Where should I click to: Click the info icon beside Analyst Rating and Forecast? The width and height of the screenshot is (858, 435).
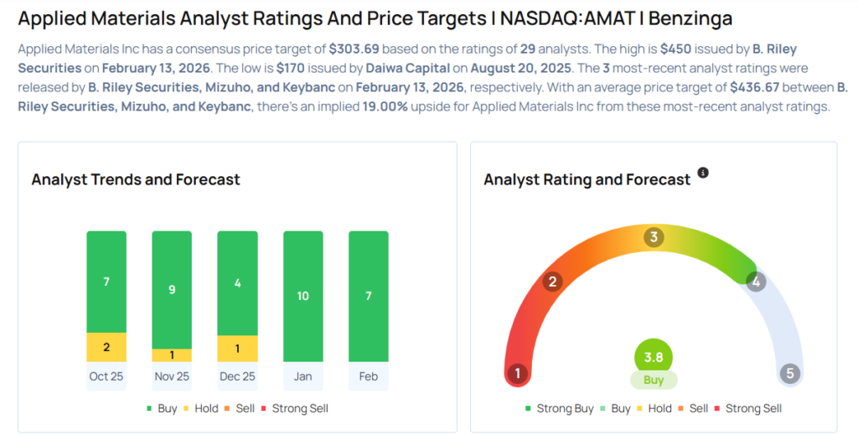point(703,173)
